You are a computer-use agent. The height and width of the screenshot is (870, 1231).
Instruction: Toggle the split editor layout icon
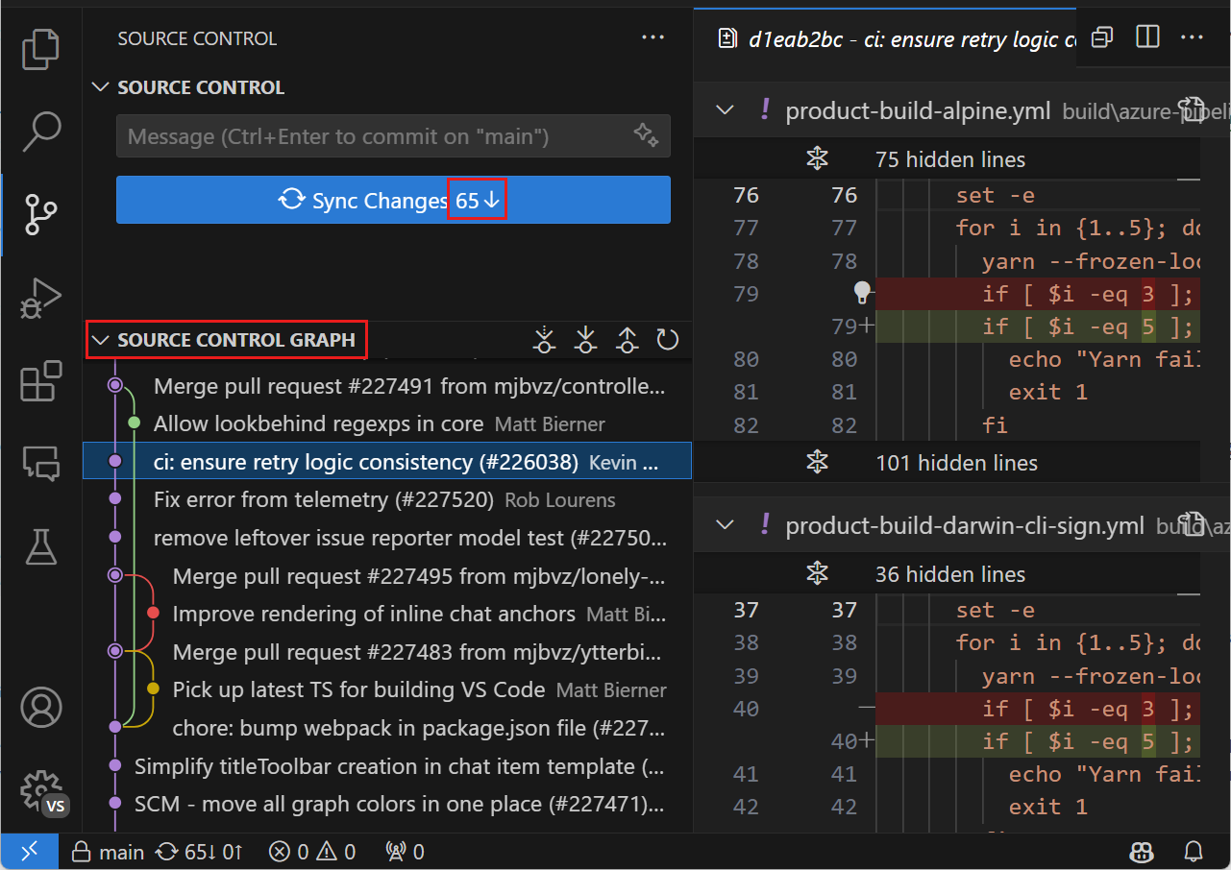[1147, 37]
